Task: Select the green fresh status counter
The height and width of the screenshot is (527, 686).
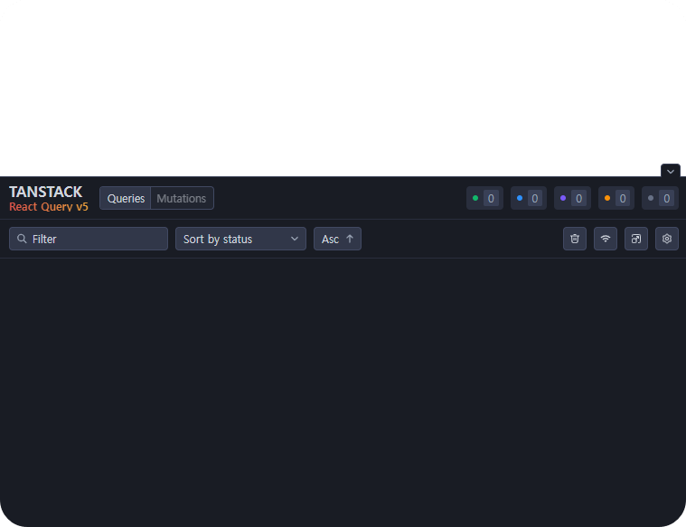Action: point(484,198)
